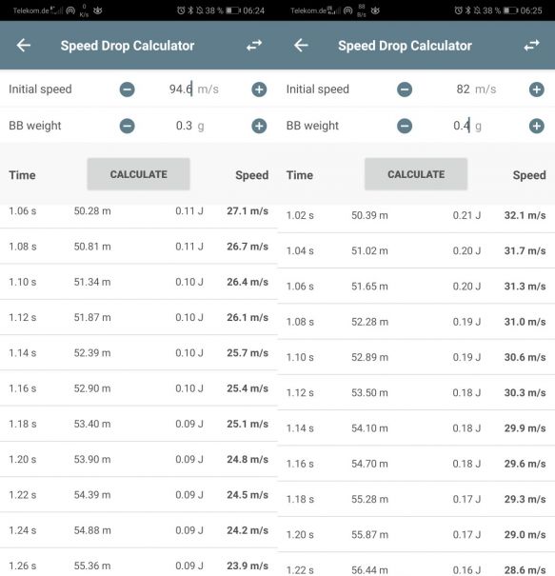This screenshot has width=555, height=576.
Task: Tap CALCULATE in the right calculator
Action: pyautogui.click(x=416, y=174)
